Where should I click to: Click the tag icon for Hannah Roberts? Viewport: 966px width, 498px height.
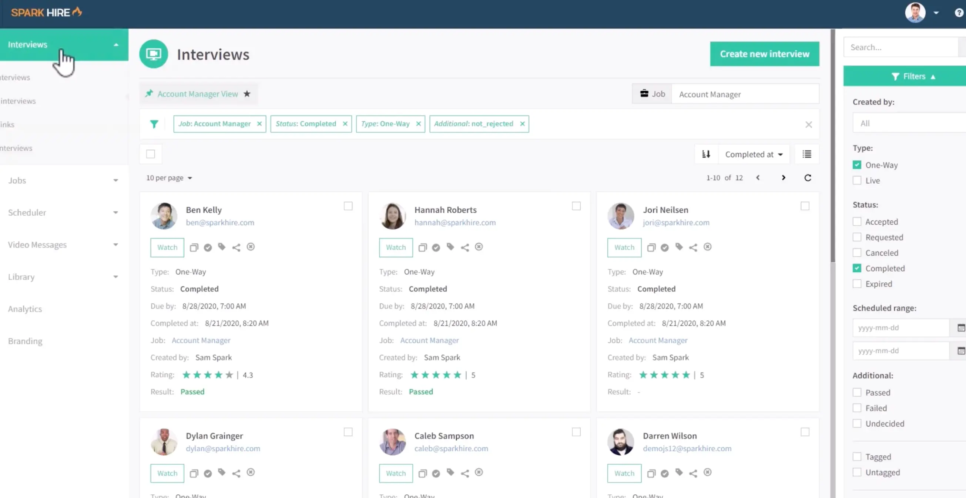coord(450,247)
